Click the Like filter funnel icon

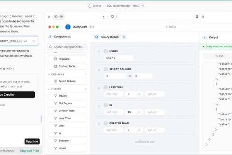(x=56, y=126)
